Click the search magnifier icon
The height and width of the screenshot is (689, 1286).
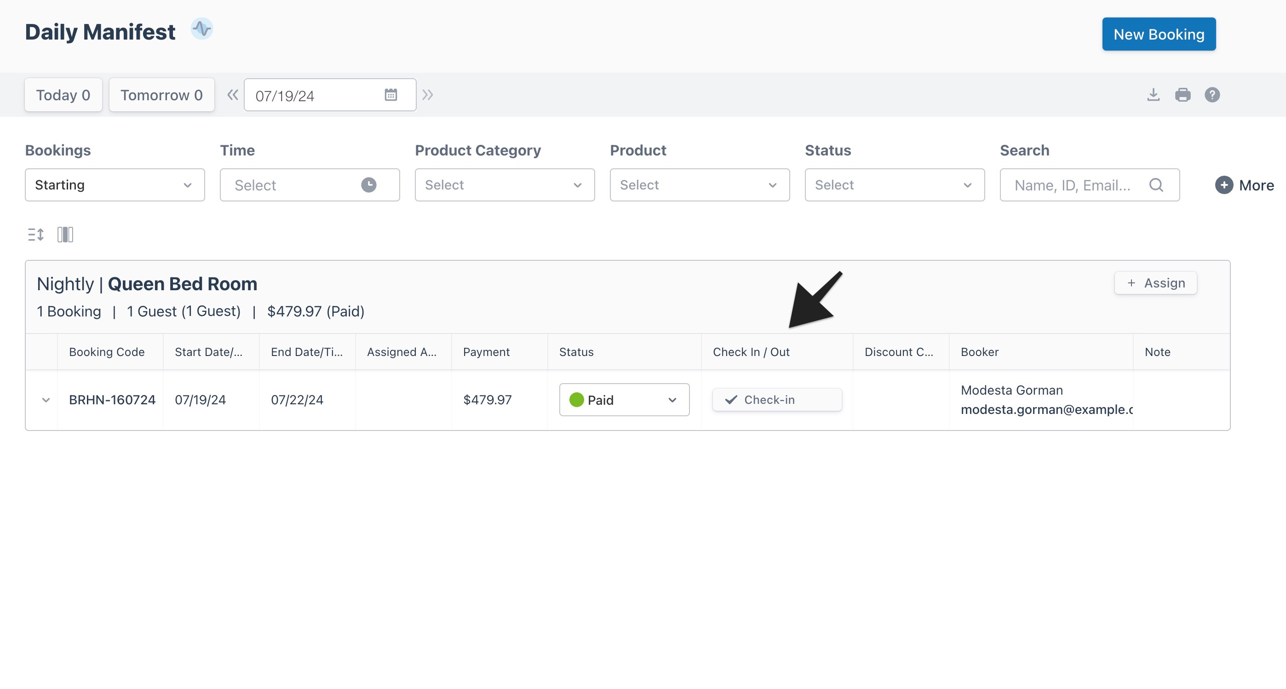click(1156, 185)
